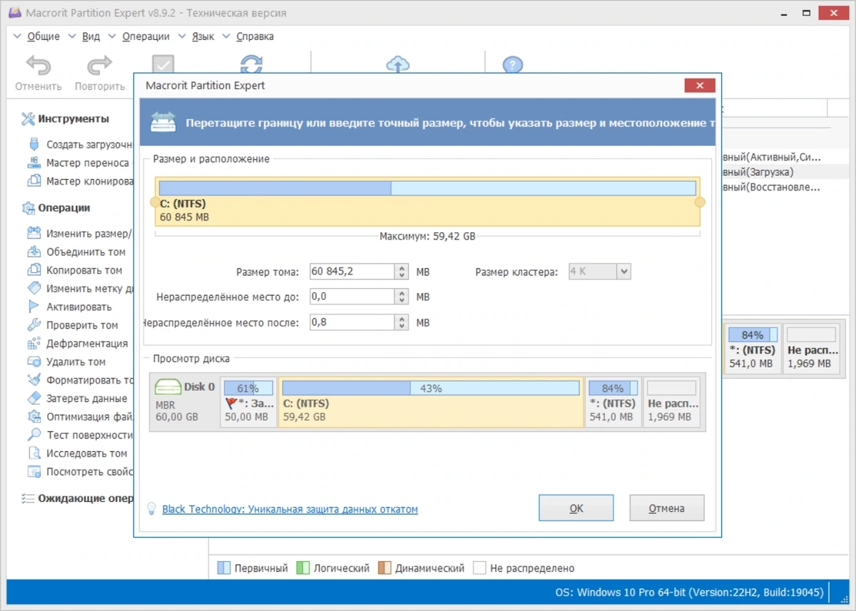Open the Справка menu
Viewport: 856px width, 611px height.
pyautogui.click(x=254, y=36)
